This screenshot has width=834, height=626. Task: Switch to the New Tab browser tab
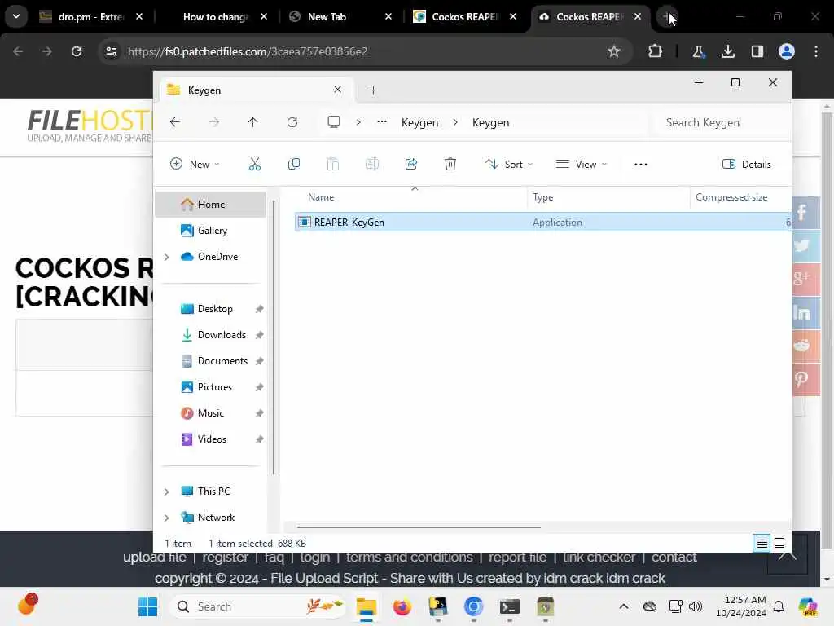341,16
